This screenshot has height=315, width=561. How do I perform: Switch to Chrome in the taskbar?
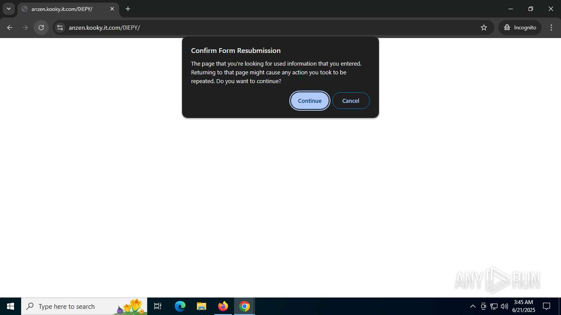click(x=245, y=306)
